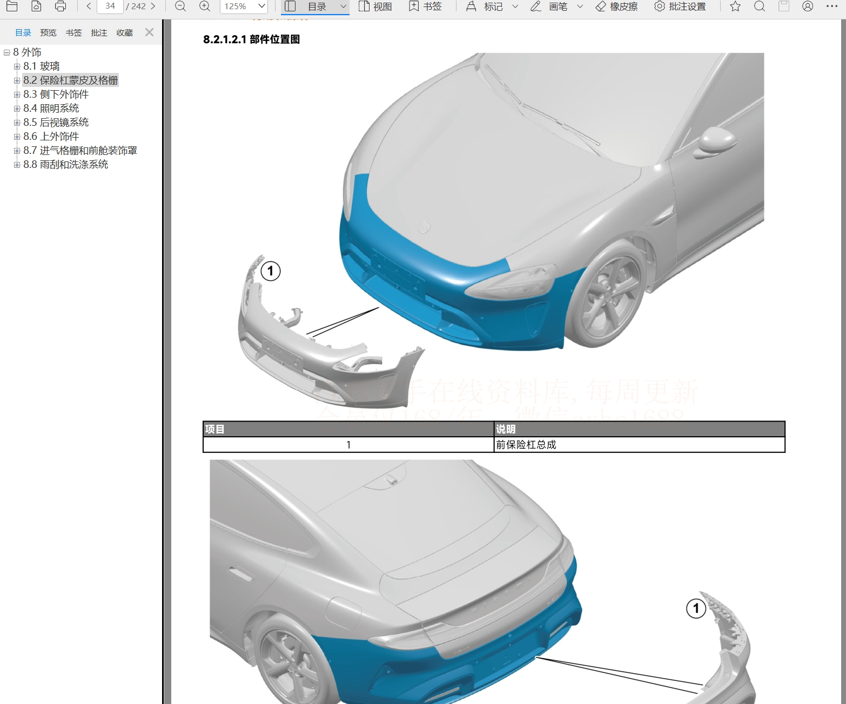The height and width of the screenshot is (704, 846).
Task: Click the open file folder icon
Action: pyautogui.click(x=11, y=6)
